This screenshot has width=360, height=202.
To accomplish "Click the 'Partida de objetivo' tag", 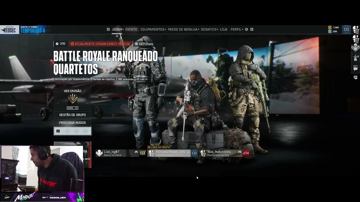I will [103, 79].
